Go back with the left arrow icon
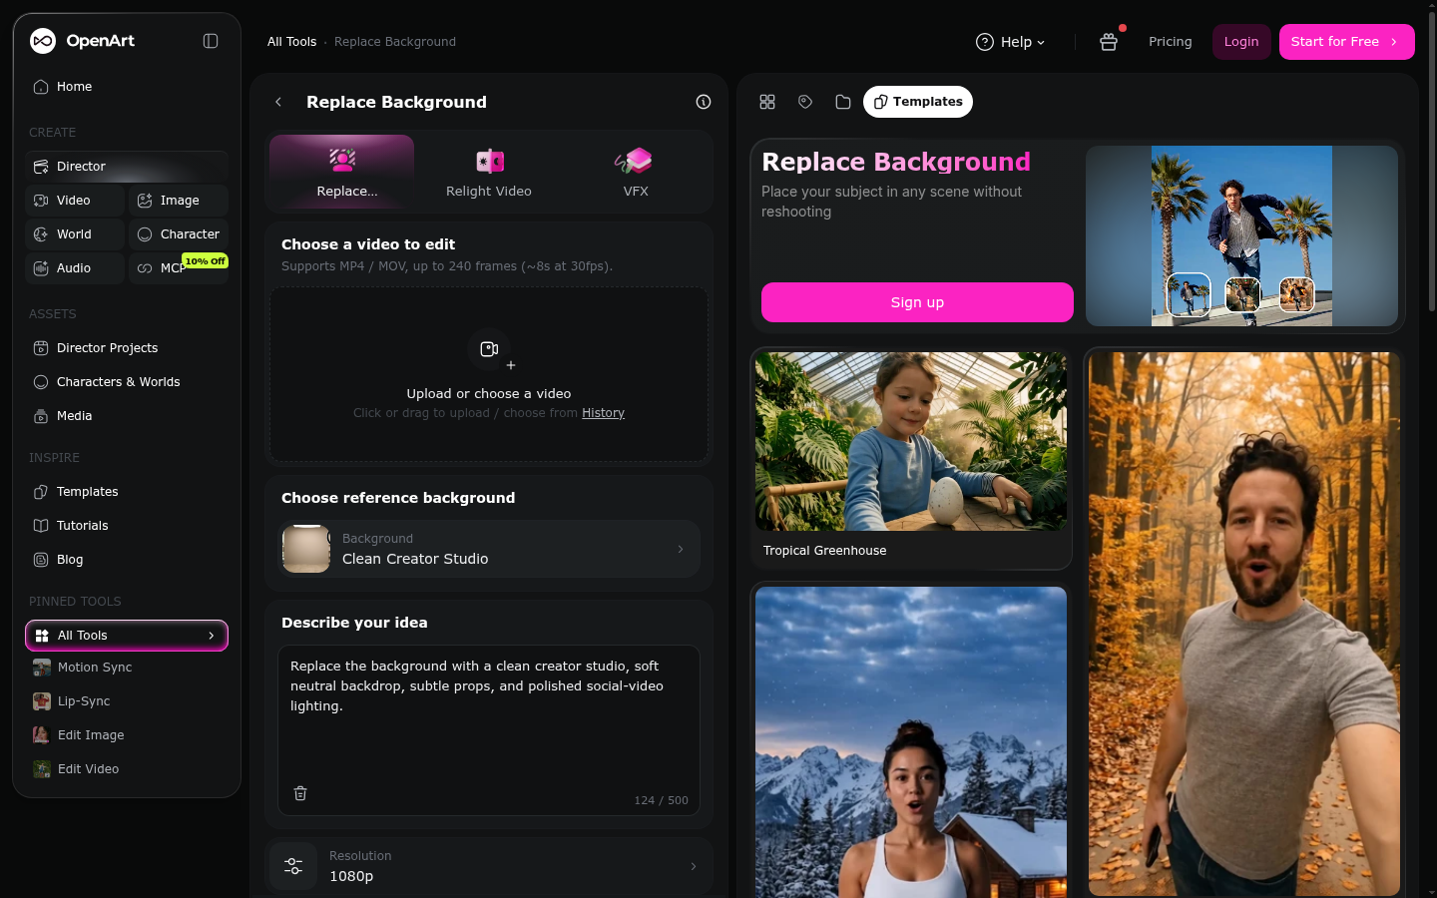The width and height of the screenshot is (1437, 898). [278, 102]
